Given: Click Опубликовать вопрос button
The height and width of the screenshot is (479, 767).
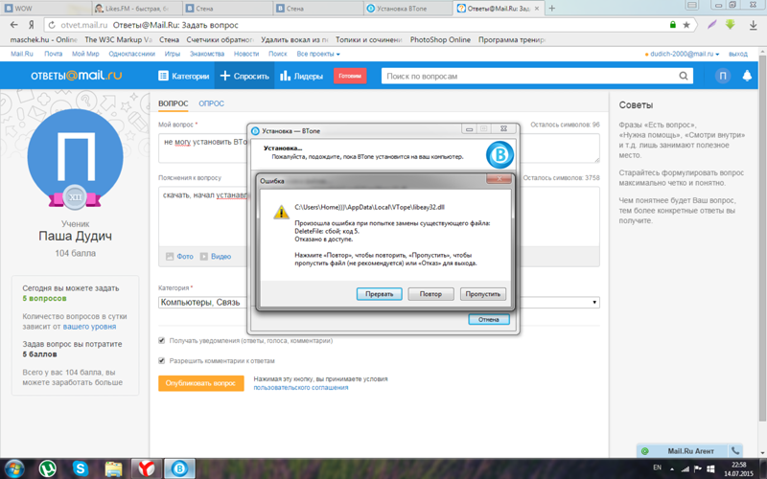Looking at the screenshot, I should (201, 383).
